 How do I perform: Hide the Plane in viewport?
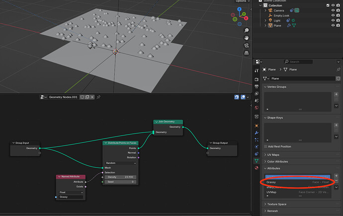point(333,25)
